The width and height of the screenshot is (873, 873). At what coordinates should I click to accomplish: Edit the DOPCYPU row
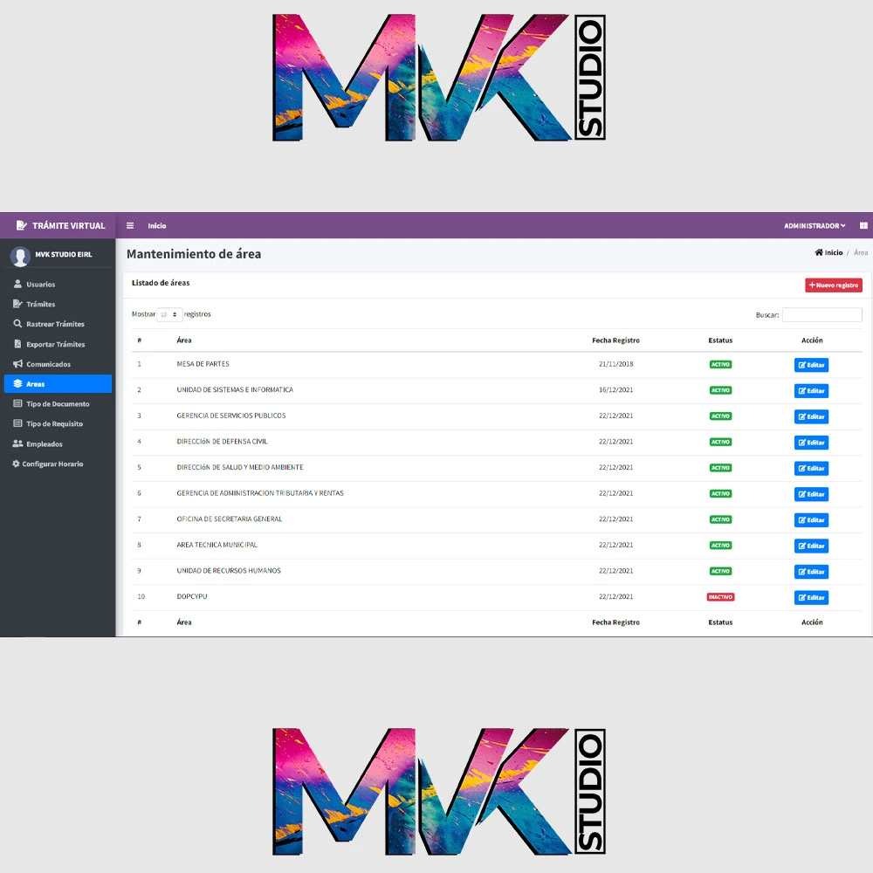pos(811,597)
